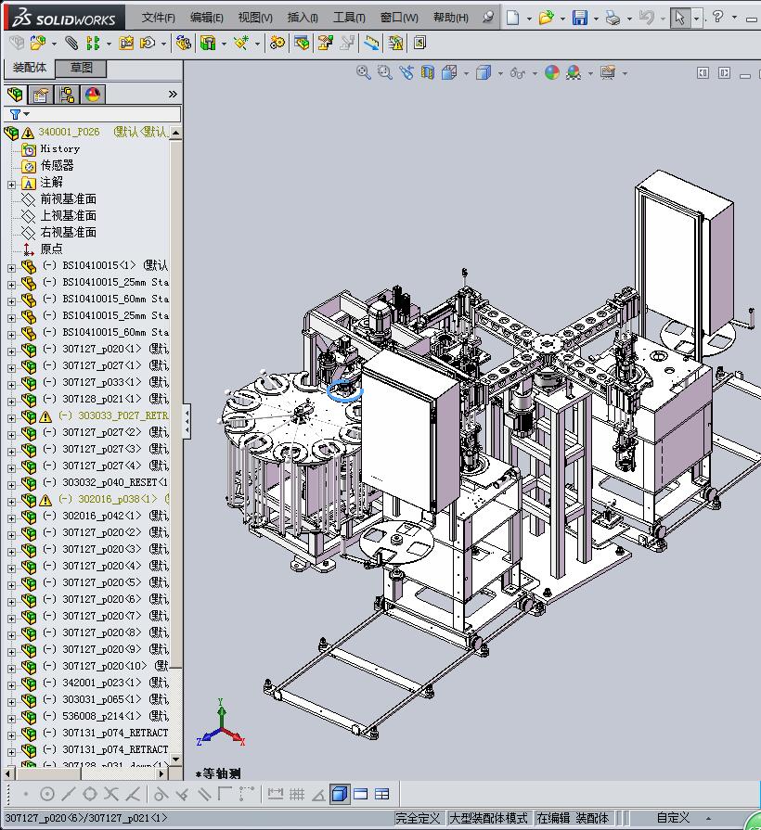Viewport: 761px width, 830px height.
Task: Click the New Motion Study gear icon
Action: click(x=277, y=43)
